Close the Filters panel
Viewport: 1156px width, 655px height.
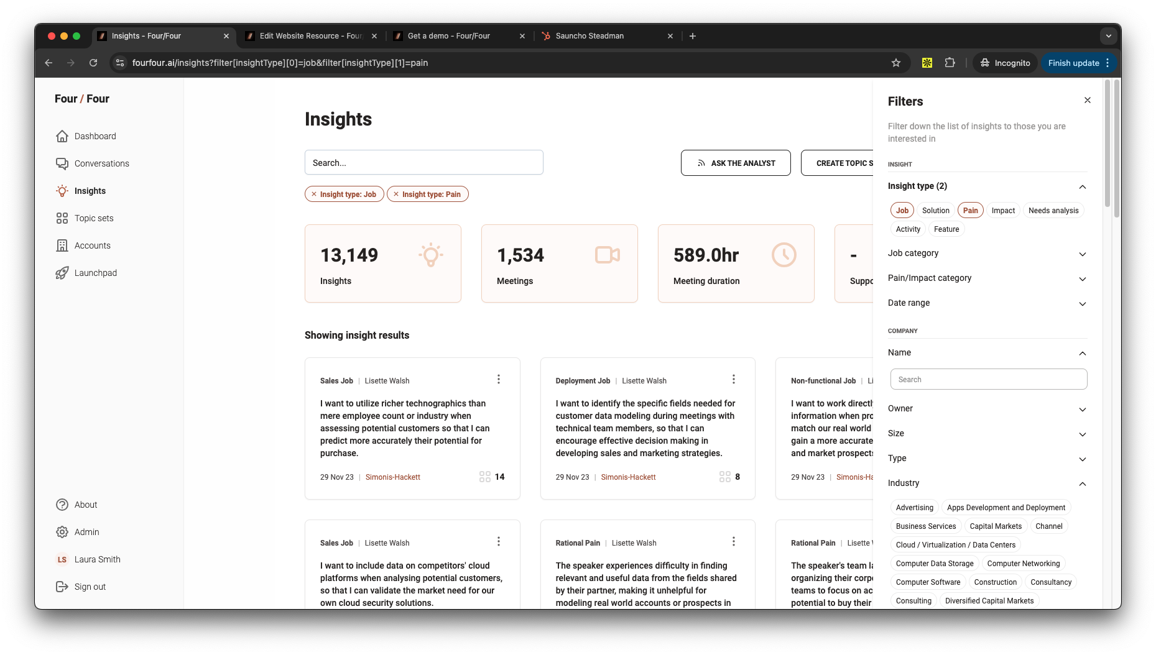(x=1087, y=100)
